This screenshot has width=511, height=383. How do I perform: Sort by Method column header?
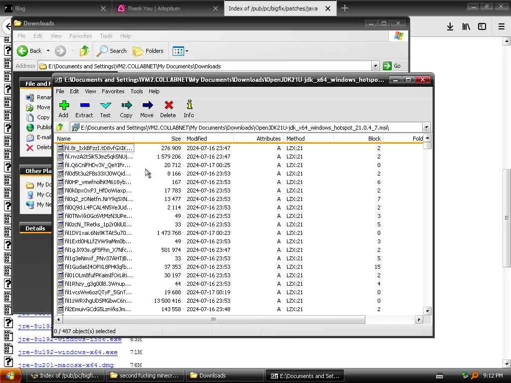coord(308,139)
